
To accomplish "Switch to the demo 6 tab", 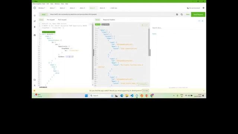I will point(102,8).
